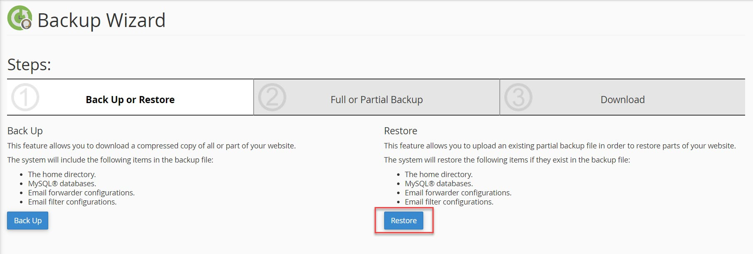The width and height of the screenshot is (753, 254).
Task: Click the MySQL databases bullet under Back Up
Action: click(62, 183)
